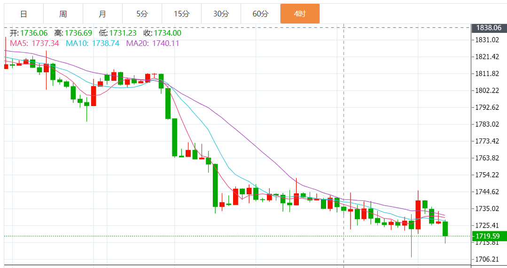Click the 1744.62 price axis label
Image resolution: width=507 pixels, height=268 pixels.
[487, 192]
